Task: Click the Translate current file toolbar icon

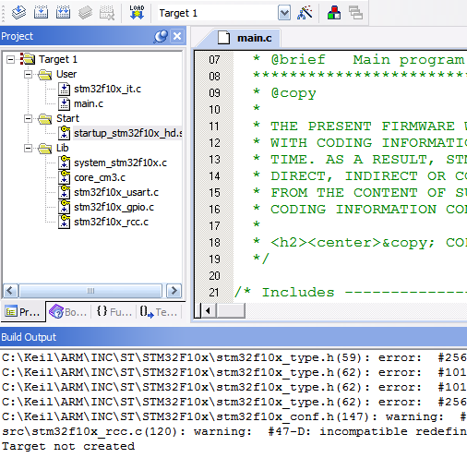Action: (18, 13)
